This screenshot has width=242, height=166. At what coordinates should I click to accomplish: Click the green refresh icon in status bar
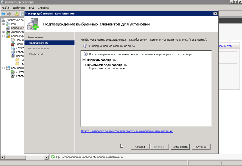pyautogui.click(x=53, y=157)
